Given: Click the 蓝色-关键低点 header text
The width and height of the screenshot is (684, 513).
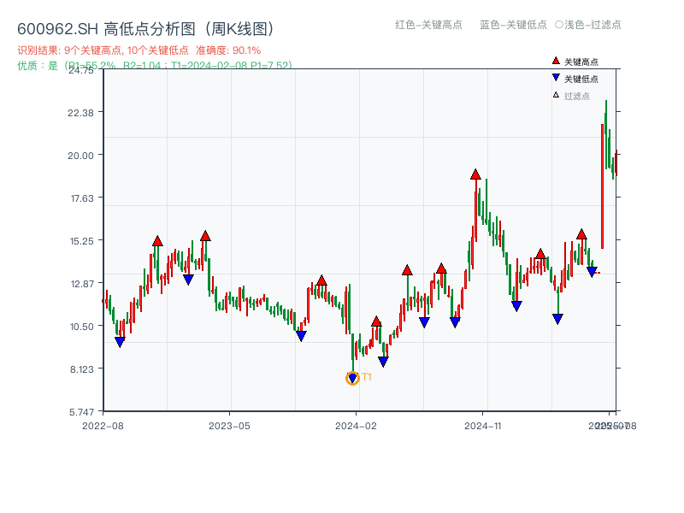Looking at the screenshot, I should coord(513,25).
